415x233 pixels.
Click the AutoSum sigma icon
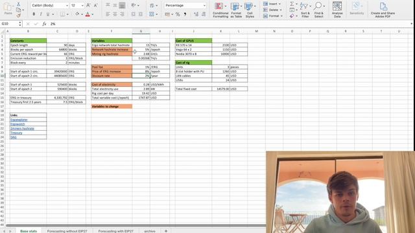(292, 4)
